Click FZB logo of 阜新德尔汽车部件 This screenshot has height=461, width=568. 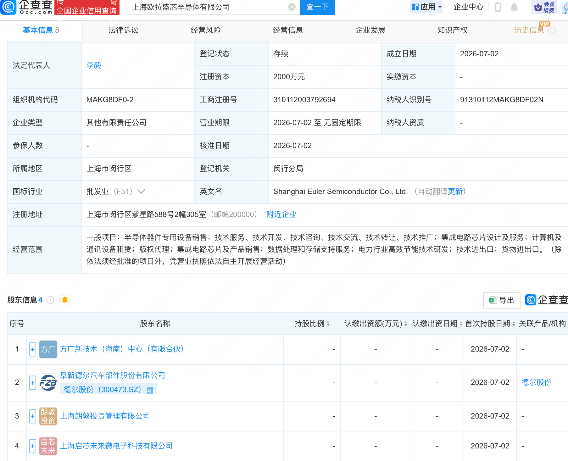pyautogui.click(x=48, y=383)
